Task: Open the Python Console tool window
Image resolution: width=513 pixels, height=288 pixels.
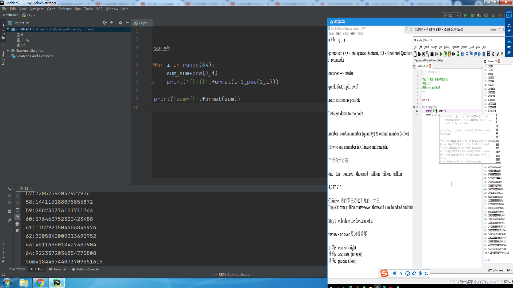Action: click(85, 269)
